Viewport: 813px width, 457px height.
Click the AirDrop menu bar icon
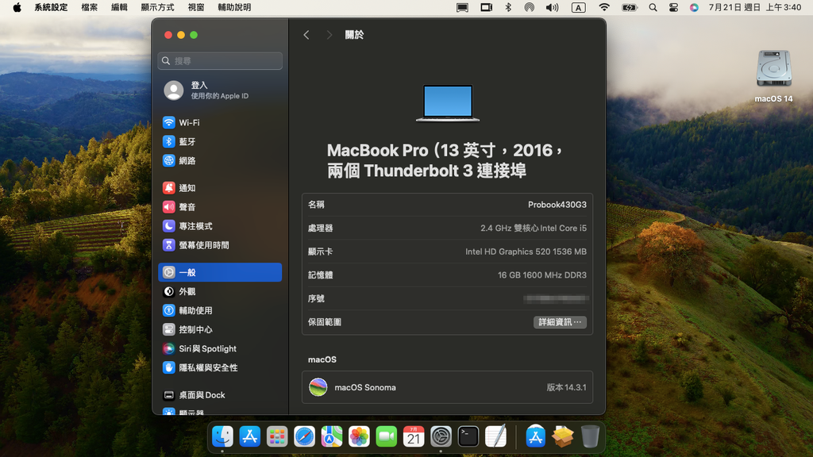(x=530, y=7)
